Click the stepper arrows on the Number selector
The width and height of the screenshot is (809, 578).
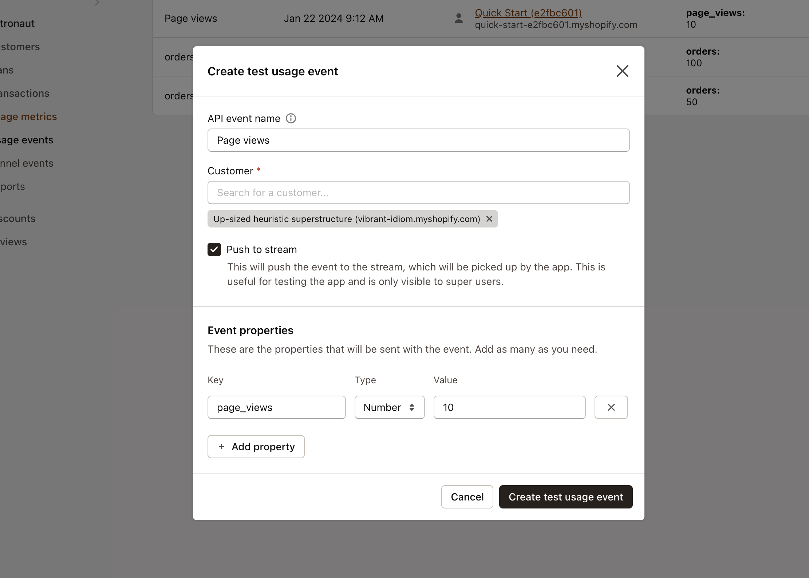point(412,407)
